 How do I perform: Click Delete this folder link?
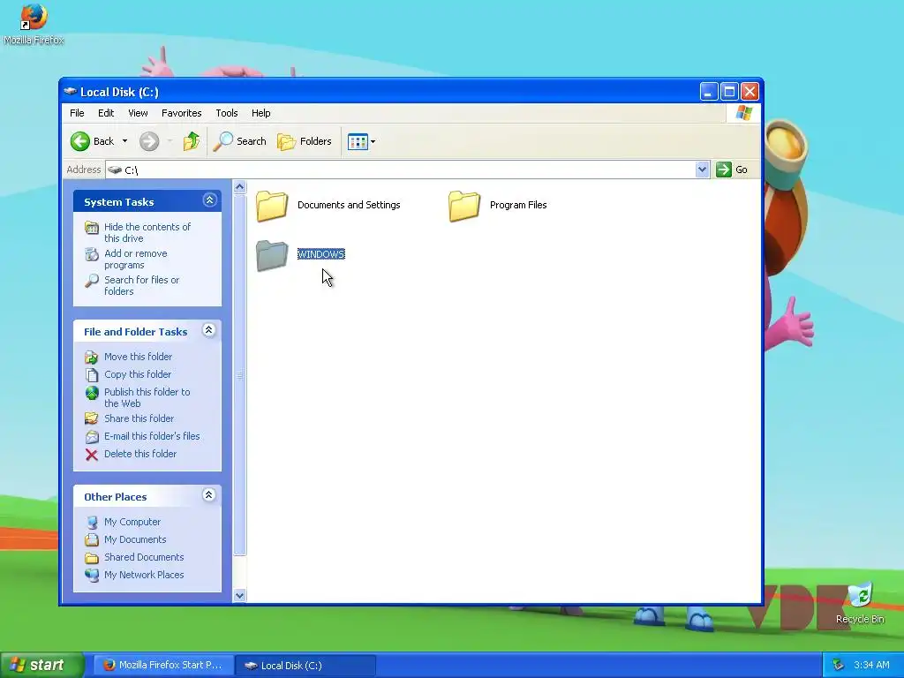click(x=140, y=454)
